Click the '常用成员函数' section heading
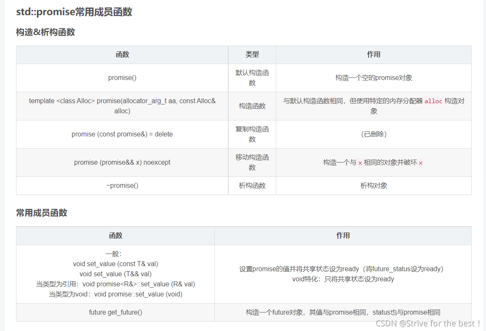The height and width of the screenshot is (331, 486). tap(42, 213)
